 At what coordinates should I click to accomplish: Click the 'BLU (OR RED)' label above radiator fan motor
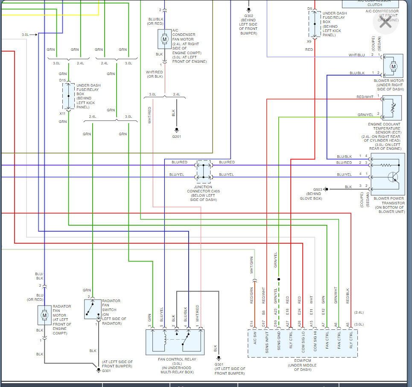click(35, 297)
